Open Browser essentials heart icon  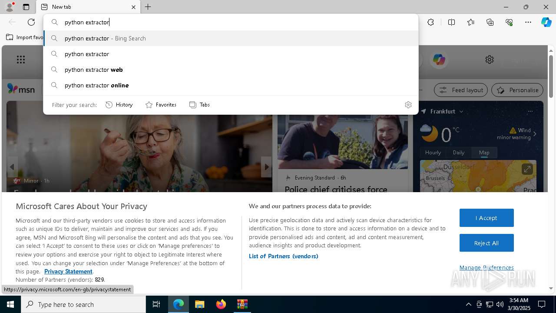click(x=509, y=22)
